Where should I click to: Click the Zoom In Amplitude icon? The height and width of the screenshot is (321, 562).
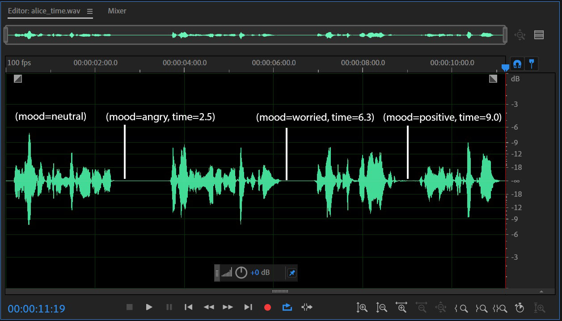point(362,308)
